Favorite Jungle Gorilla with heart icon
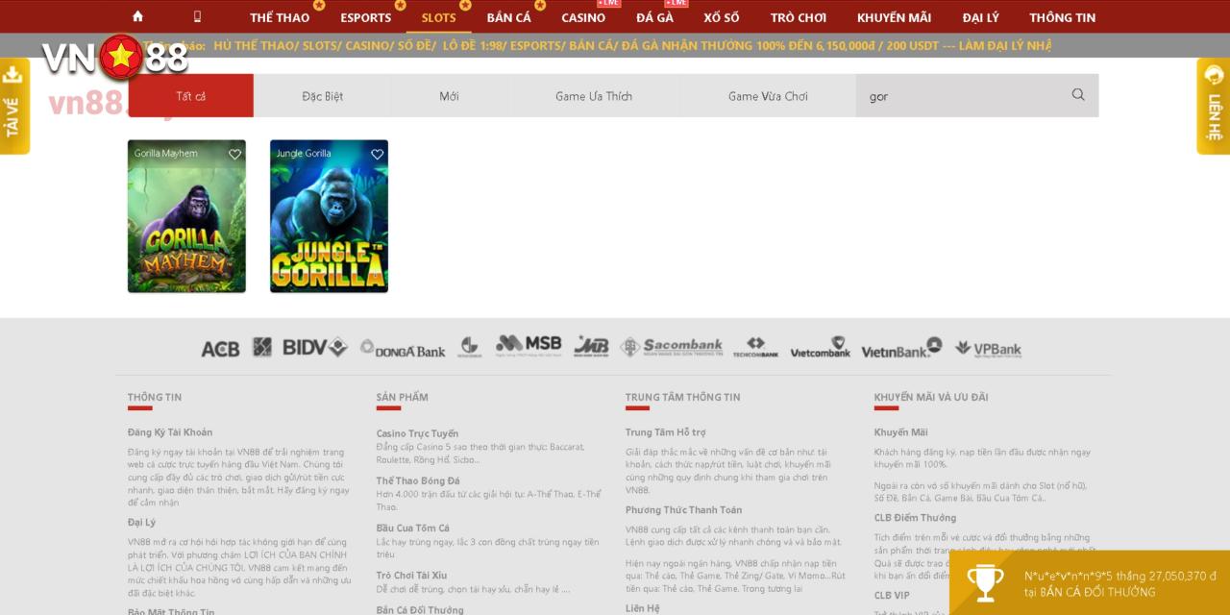 click(x=377, y=154)
